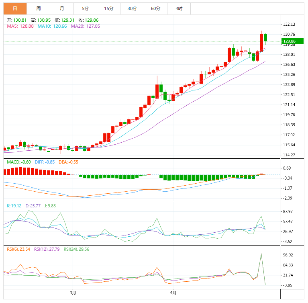This screenshot has height=303, width=308.
Task: Open the 60分 interval tab
Action: 155,8
